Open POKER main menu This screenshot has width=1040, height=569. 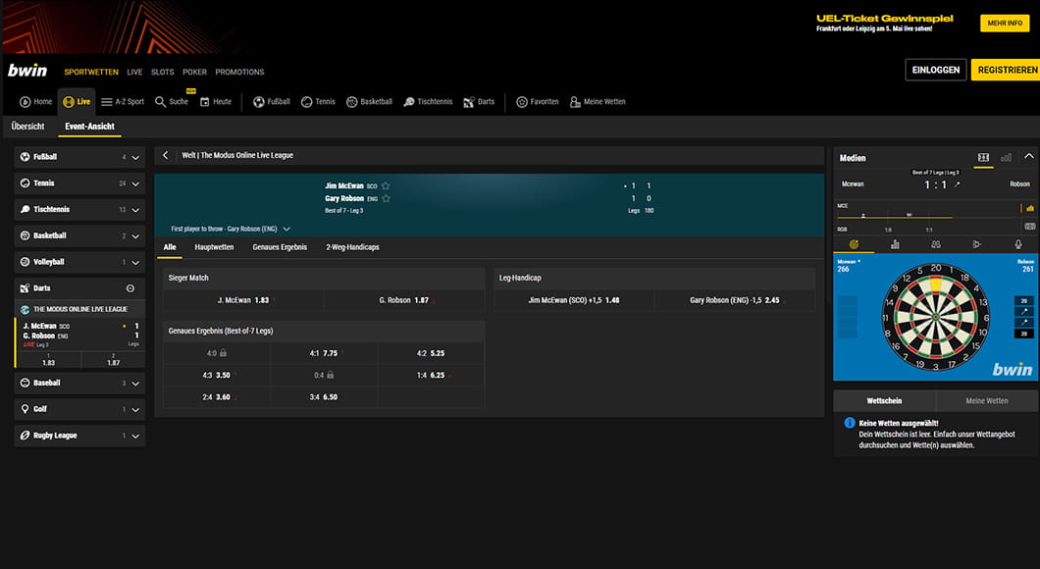[195, 72]
